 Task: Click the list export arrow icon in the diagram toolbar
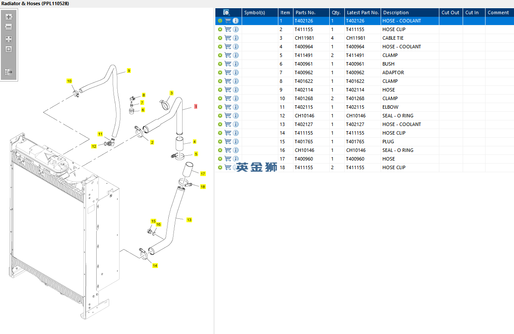click(9, 72)
